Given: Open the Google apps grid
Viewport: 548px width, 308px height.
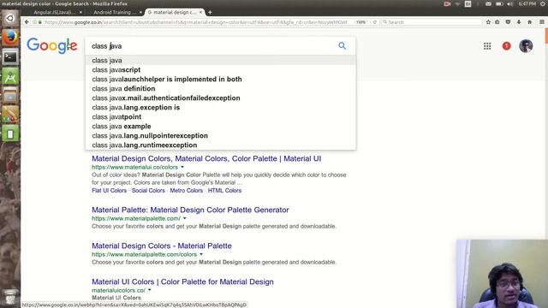Looking at the screenshot, I should click(x=487, y=45).
